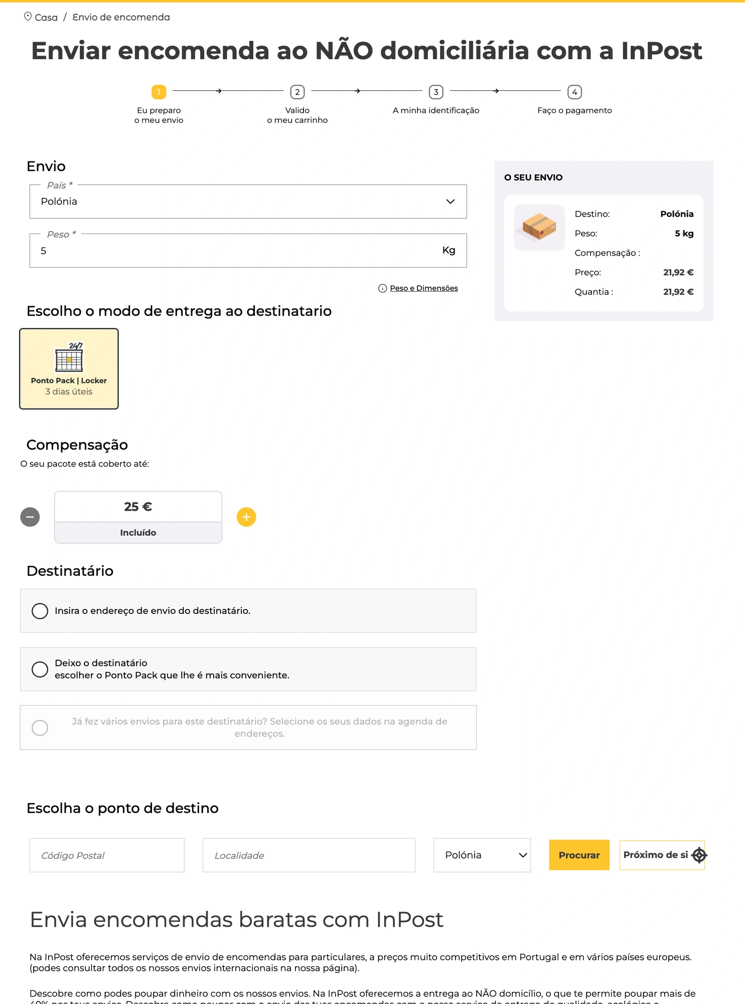Select Deixo o destinatário escolher Ponto Pack radio
Viewport: 745px width, 1004px height.
tap(40, 669)
